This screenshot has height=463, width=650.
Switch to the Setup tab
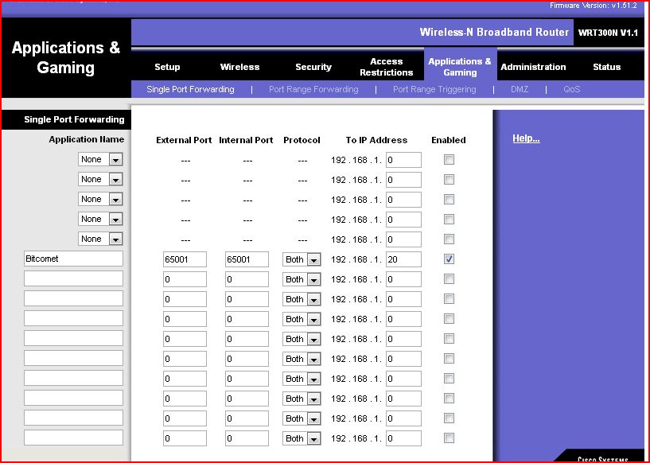(x=167, y=67)
